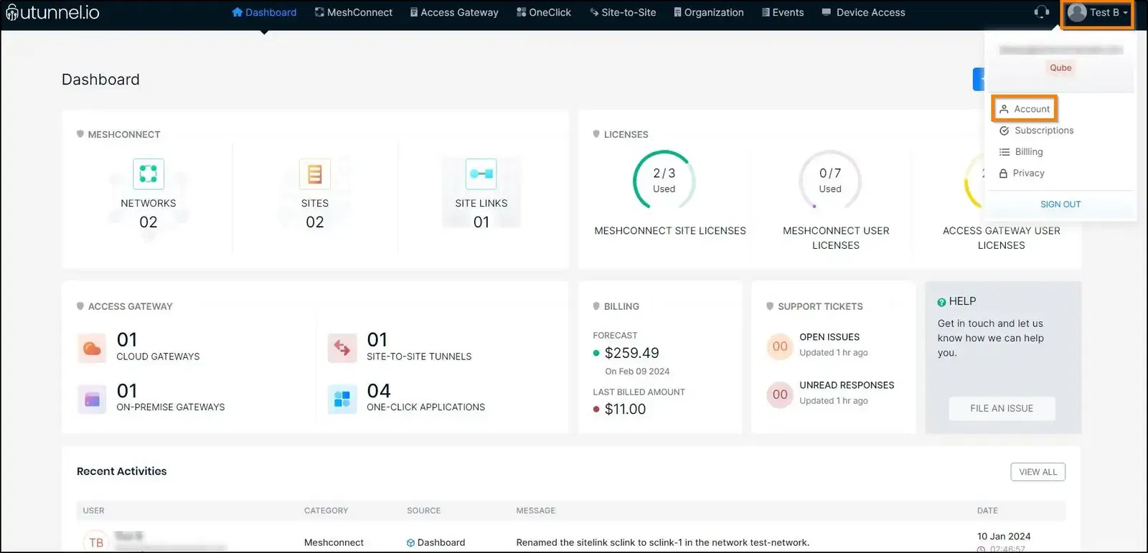Image resolution: width=1148 pixels, height=553 pixels.
Task: Click the FILE AN ISSUE button
Action: pyautogui.click(x=1002, y=408)
